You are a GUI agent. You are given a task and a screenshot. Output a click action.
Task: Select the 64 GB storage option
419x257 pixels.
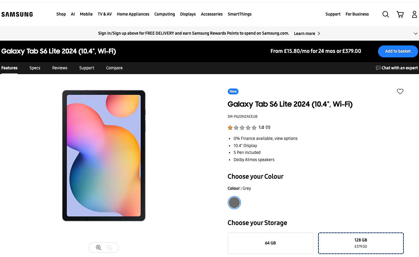[270, 243]
